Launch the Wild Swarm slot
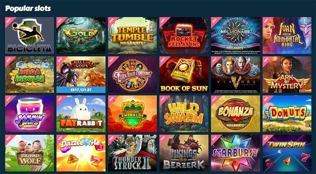 point(184,114)
